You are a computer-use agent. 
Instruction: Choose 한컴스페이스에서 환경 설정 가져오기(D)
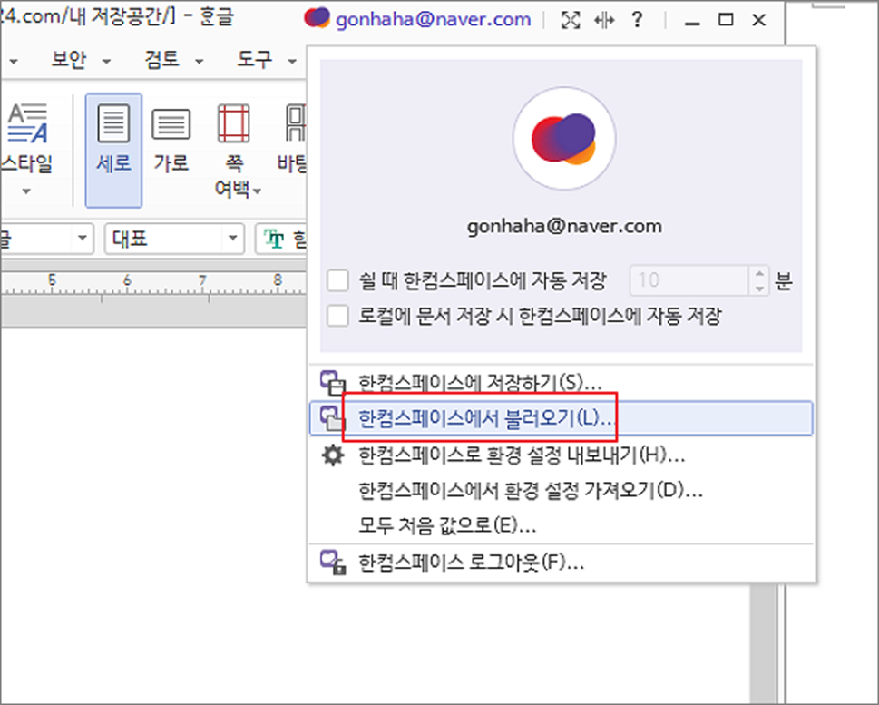pyautogui.click(x=562, y=491)
